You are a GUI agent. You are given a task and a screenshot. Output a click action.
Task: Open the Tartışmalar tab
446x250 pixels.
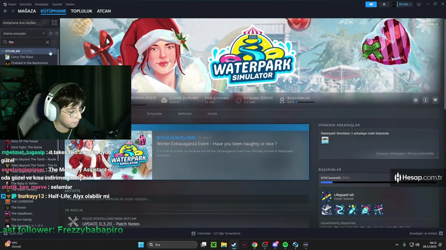[154, 114]
